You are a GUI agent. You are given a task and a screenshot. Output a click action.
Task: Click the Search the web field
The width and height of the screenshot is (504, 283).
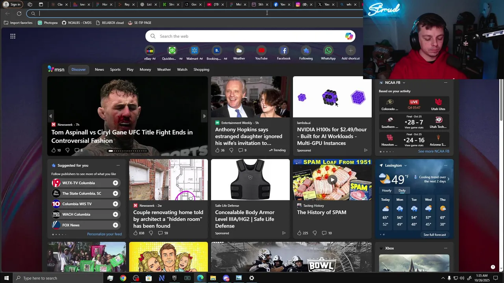250,36
